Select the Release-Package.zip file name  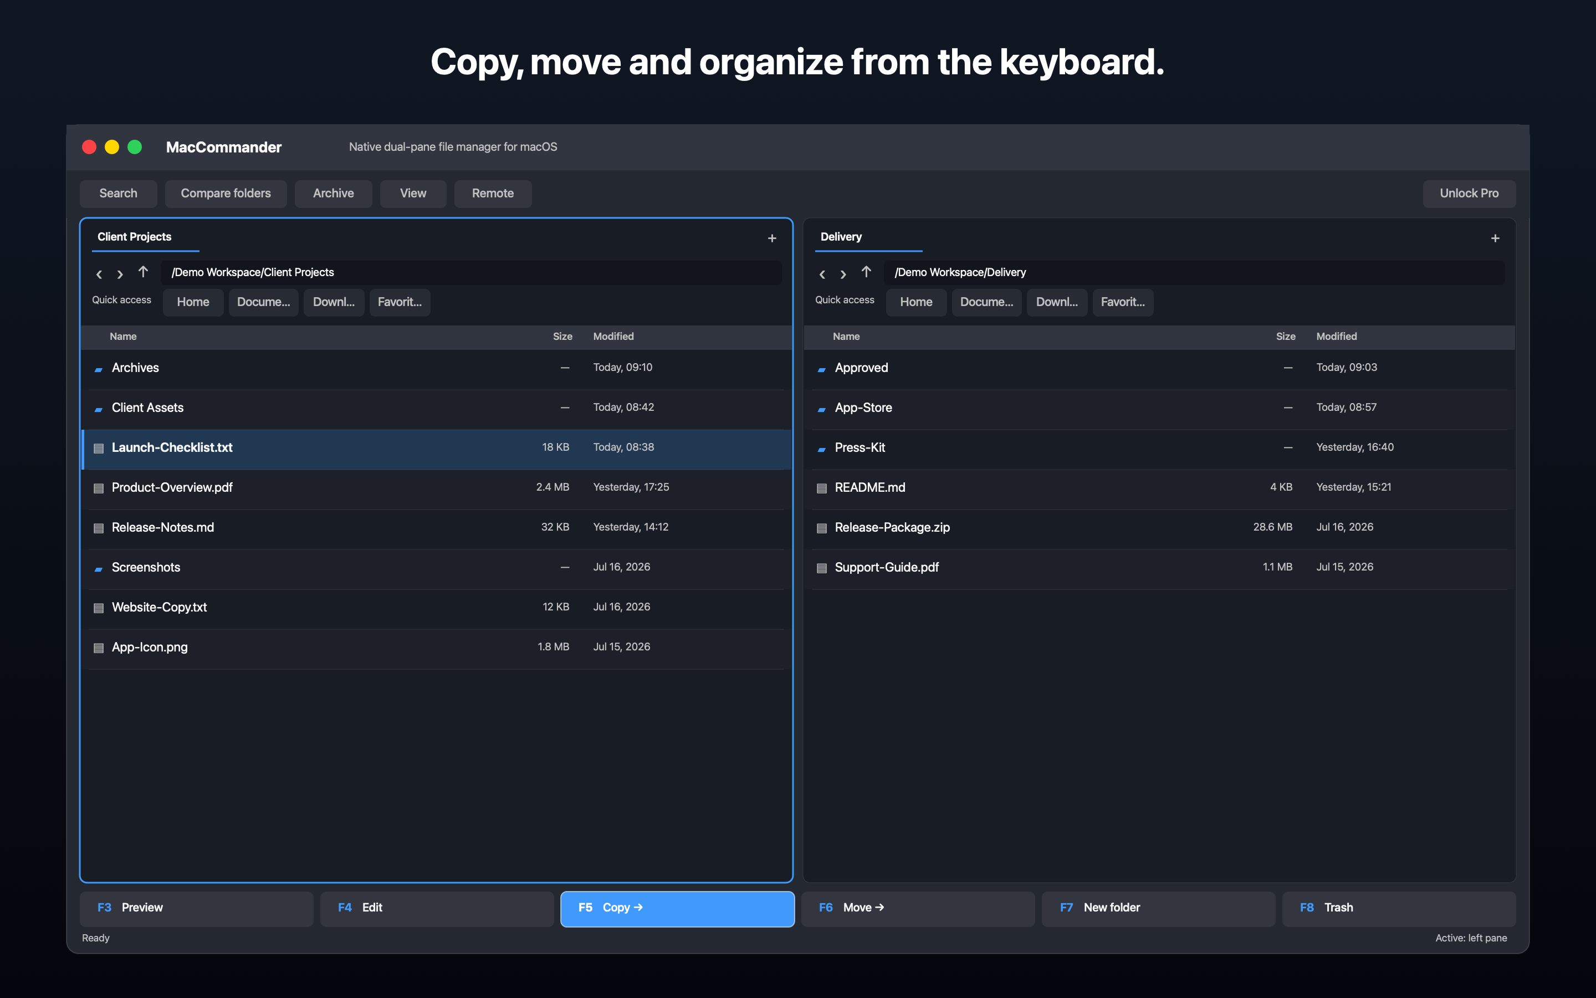892,528
